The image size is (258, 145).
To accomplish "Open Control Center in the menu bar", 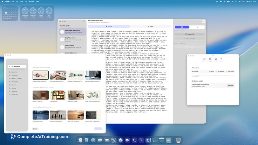I will click(240, 2).
